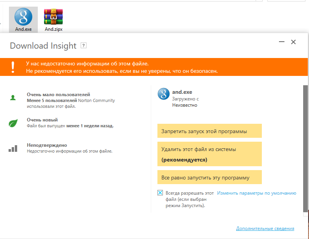
Task: Minimize the Download Insight window
Action: coord(281,42)
